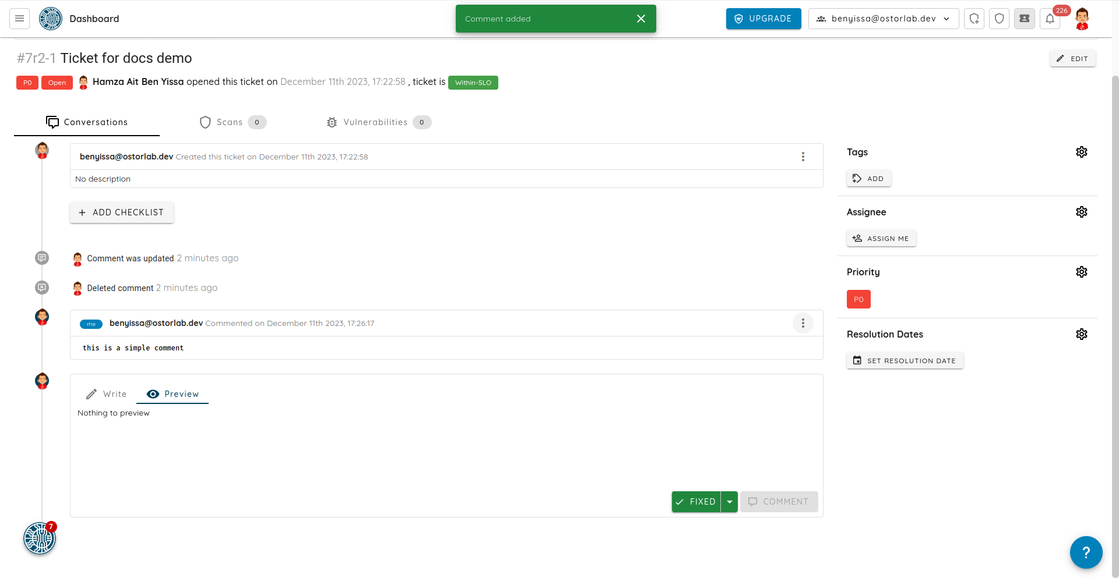The width and height of the screenshot is (1119, 578).
Task: Open Resolution Dates settings gear
Action: pyautogui.click(x=1082, y=334)
